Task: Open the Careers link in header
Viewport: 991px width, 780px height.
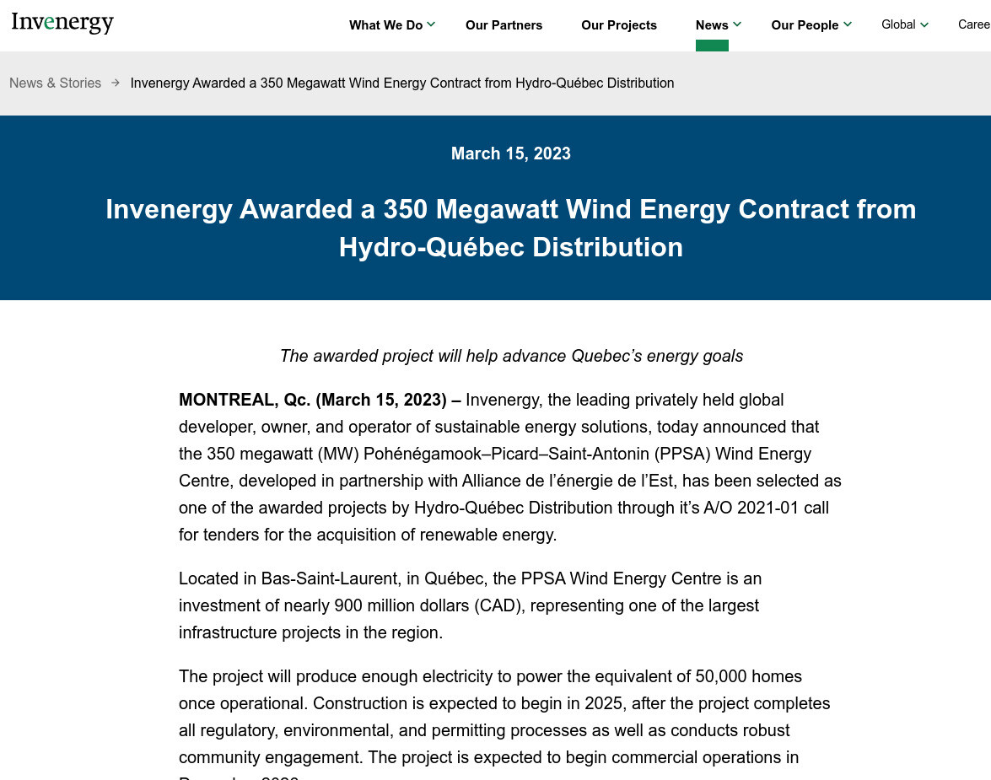Action: click(974, 24)
